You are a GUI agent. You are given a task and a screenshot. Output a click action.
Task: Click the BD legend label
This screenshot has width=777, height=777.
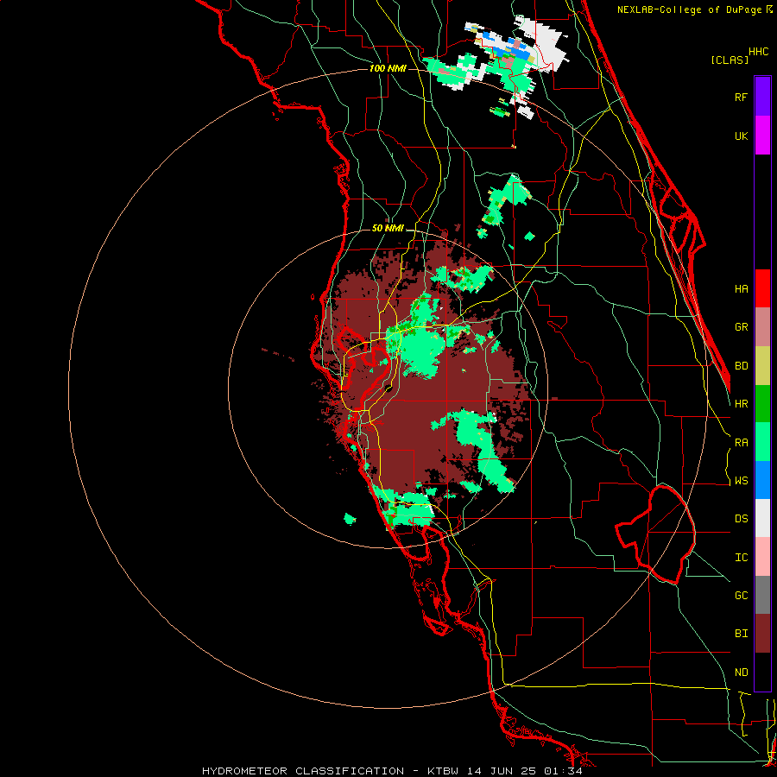(x=741, y=366)
